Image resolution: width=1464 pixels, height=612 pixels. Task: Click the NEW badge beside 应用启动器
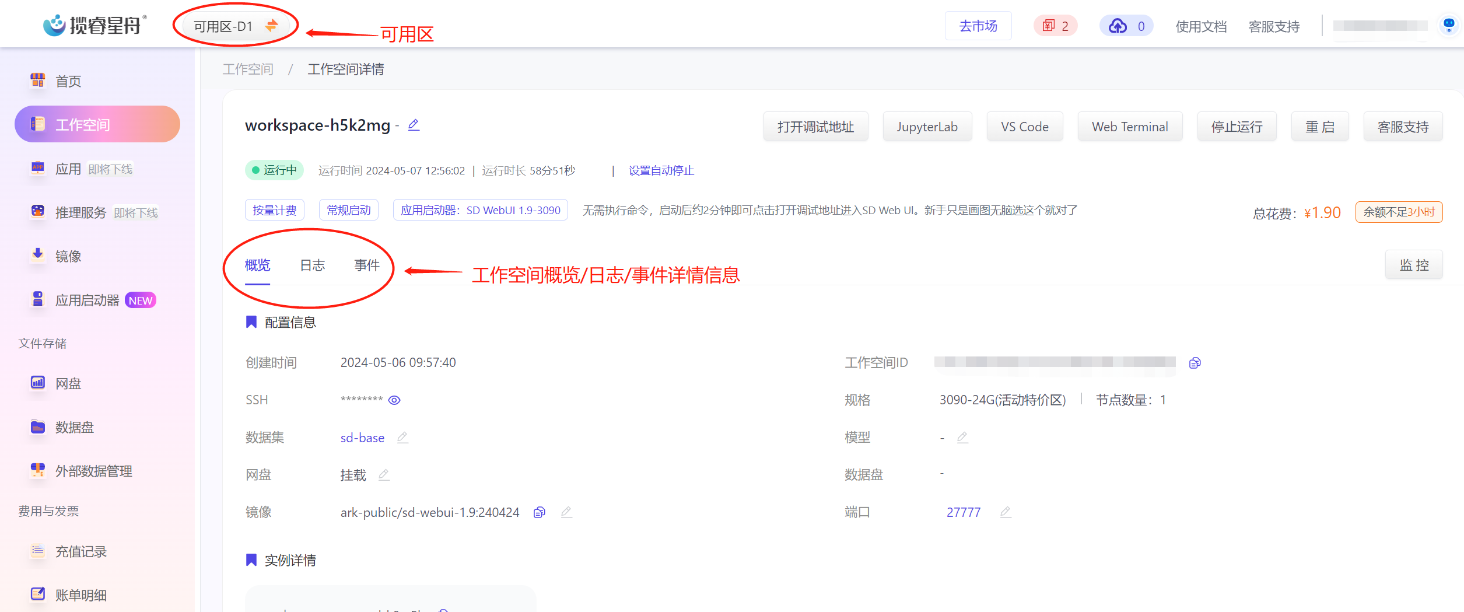coord(141,300)
